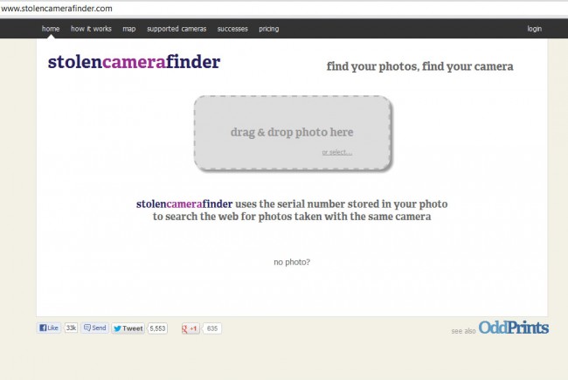The image size is (568, 380).
Task: Click the 33k like count
Action: coord(71,328)
